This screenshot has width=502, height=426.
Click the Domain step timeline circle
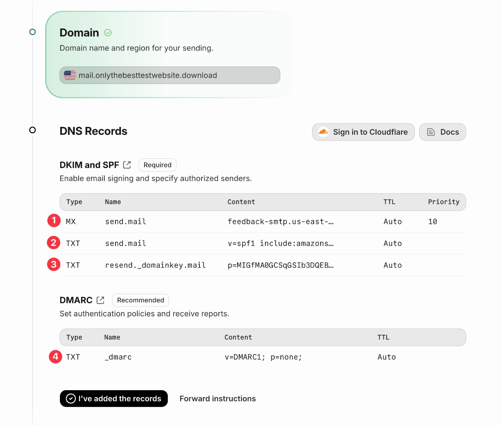coord(33,32)
